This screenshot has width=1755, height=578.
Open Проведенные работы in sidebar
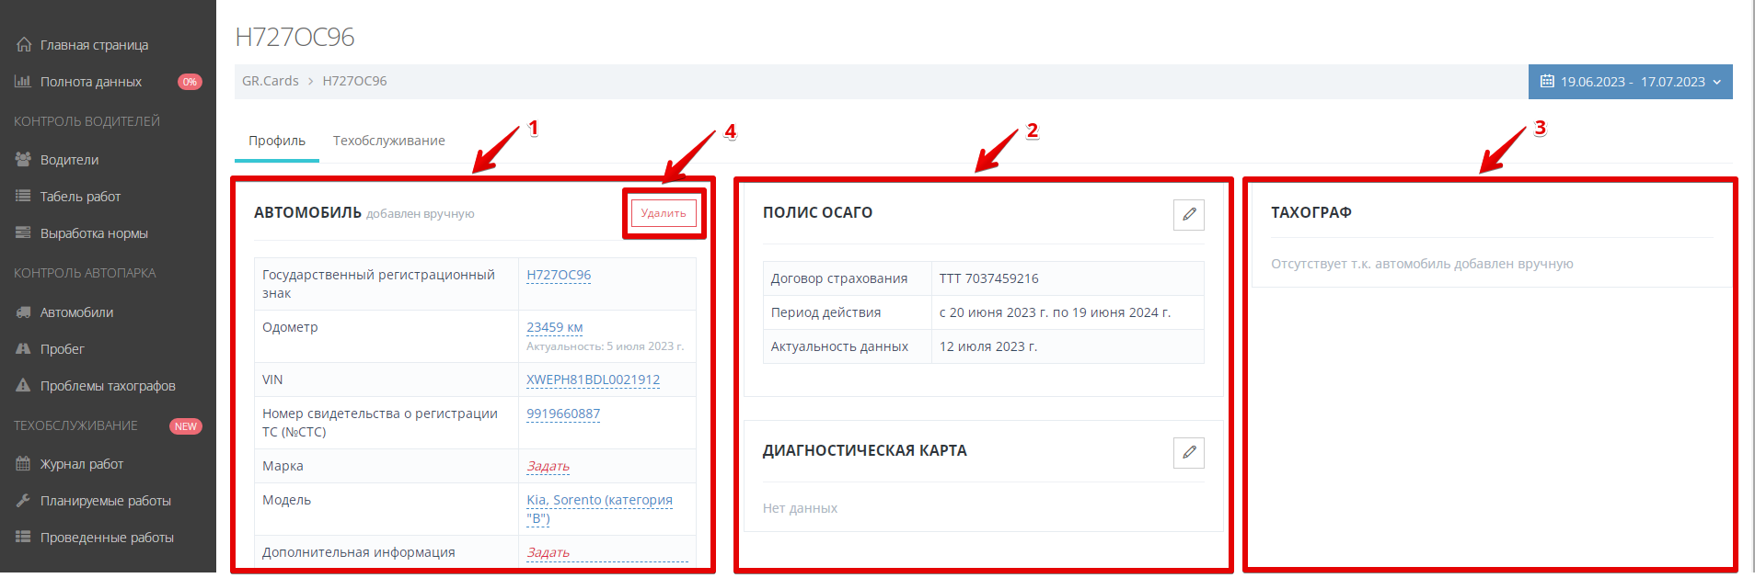pyautogui.click(x=107, y=538)
